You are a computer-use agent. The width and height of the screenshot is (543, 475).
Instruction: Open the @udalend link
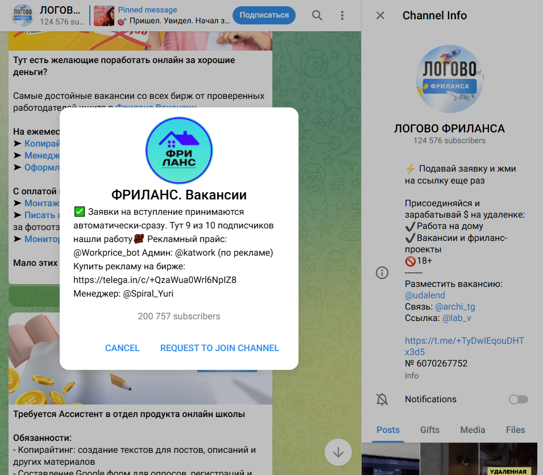(x=425, y=295)
